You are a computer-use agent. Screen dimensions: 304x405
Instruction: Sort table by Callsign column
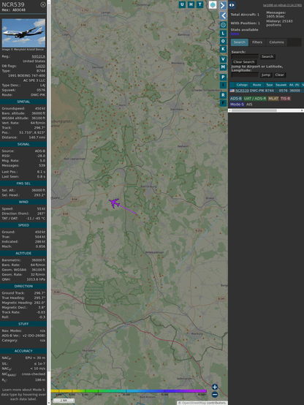pyautogui.click(x=242, y=85)
